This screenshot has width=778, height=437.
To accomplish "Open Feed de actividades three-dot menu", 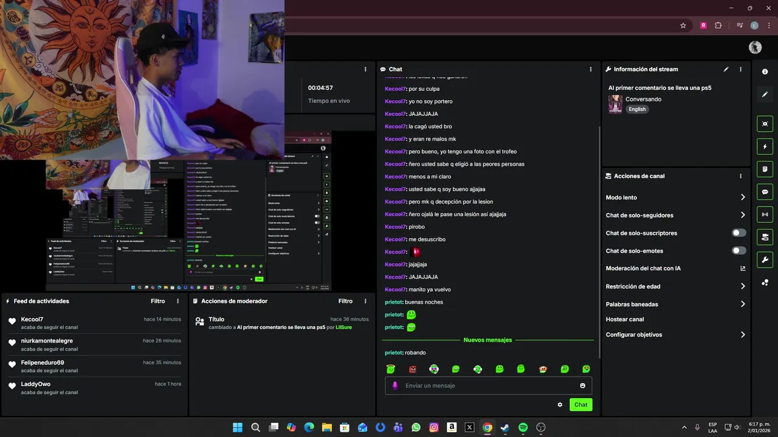I will tap(177, 301).
